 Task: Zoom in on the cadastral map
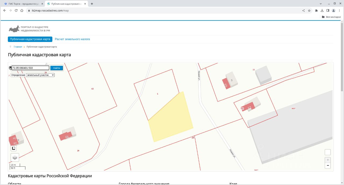pos(328,160)
